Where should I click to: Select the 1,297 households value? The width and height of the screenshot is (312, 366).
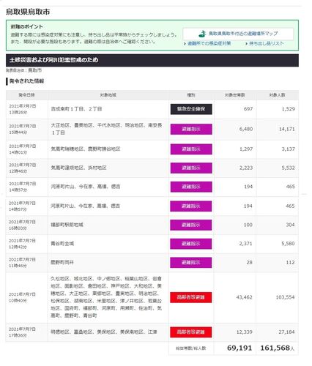pyautogui.click(x=246, y=149)
